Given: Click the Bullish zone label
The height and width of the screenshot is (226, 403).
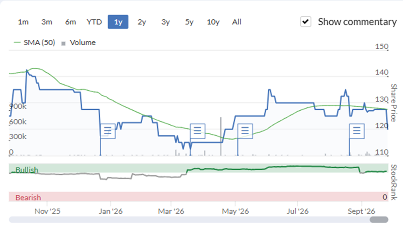Looking at the screenshot, I should coord(27,170).
